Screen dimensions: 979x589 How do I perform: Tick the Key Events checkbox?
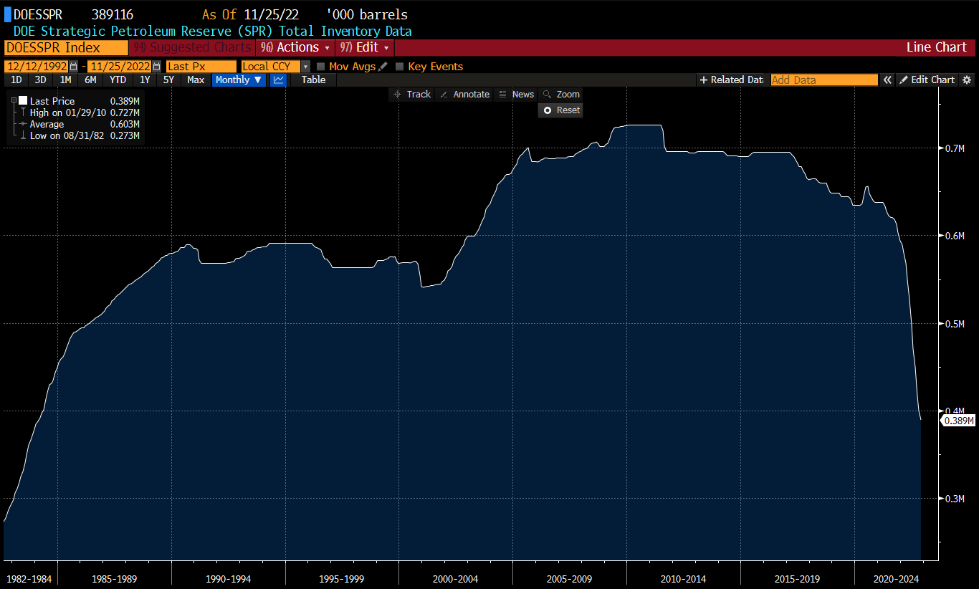click(x=400, y=67)
